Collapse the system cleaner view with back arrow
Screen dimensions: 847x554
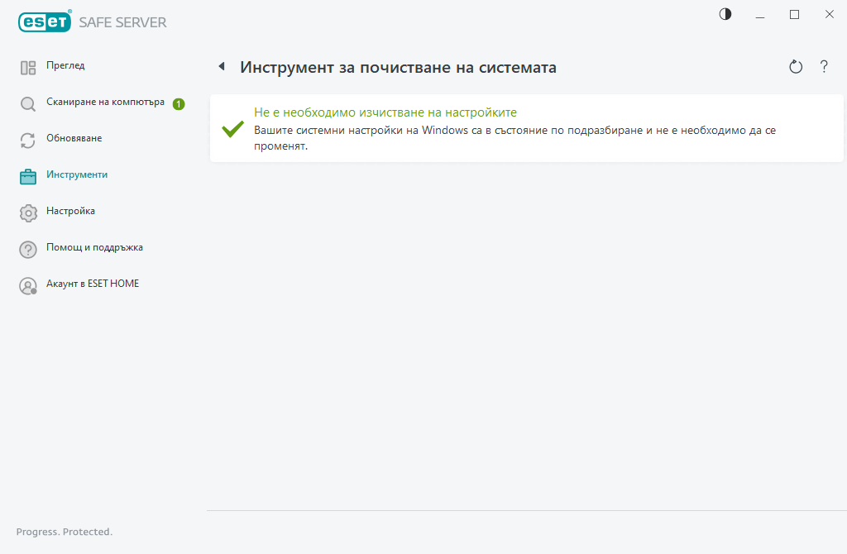click(x=221, y=65)
